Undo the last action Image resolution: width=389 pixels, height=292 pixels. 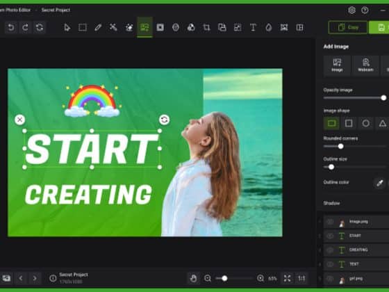pyautogui.click(x=10, y=27)
